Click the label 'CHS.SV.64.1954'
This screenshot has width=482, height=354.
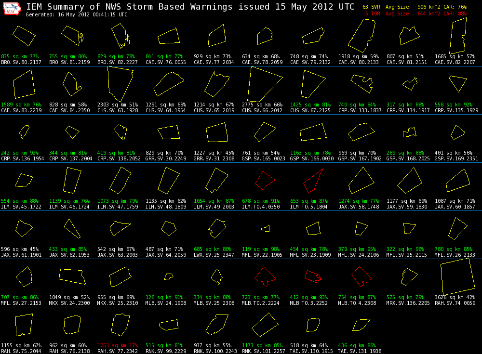pyautogui.click(x=166, y=111)
